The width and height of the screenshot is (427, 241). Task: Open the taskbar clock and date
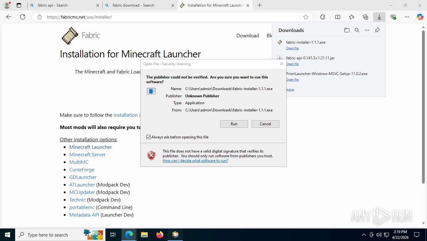(x=400, y=235)
